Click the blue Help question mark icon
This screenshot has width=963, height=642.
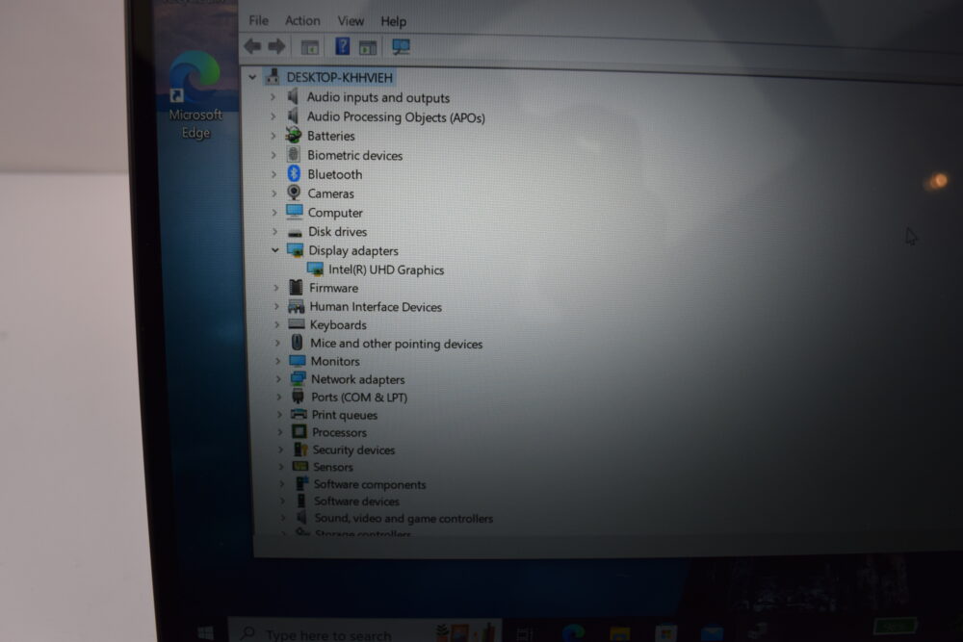click(342, 46)
